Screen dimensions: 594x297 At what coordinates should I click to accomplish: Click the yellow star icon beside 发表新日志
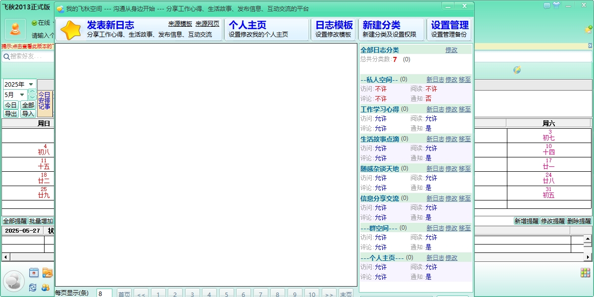pyautogui.click(x=71, y=30)
